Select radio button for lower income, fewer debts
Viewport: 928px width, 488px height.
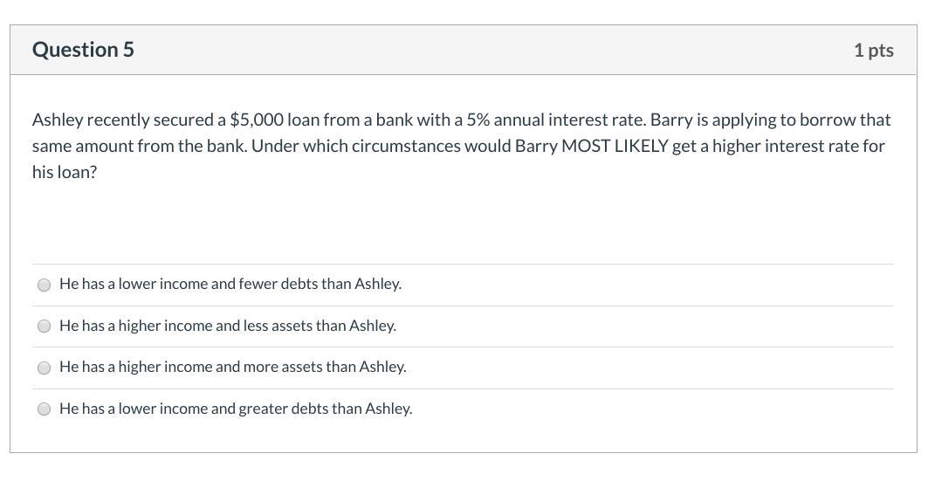coord(44,285)
